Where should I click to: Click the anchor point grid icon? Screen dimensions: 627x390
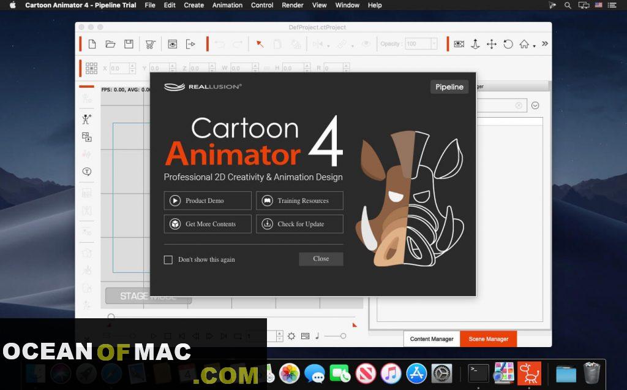click(91, 68)
